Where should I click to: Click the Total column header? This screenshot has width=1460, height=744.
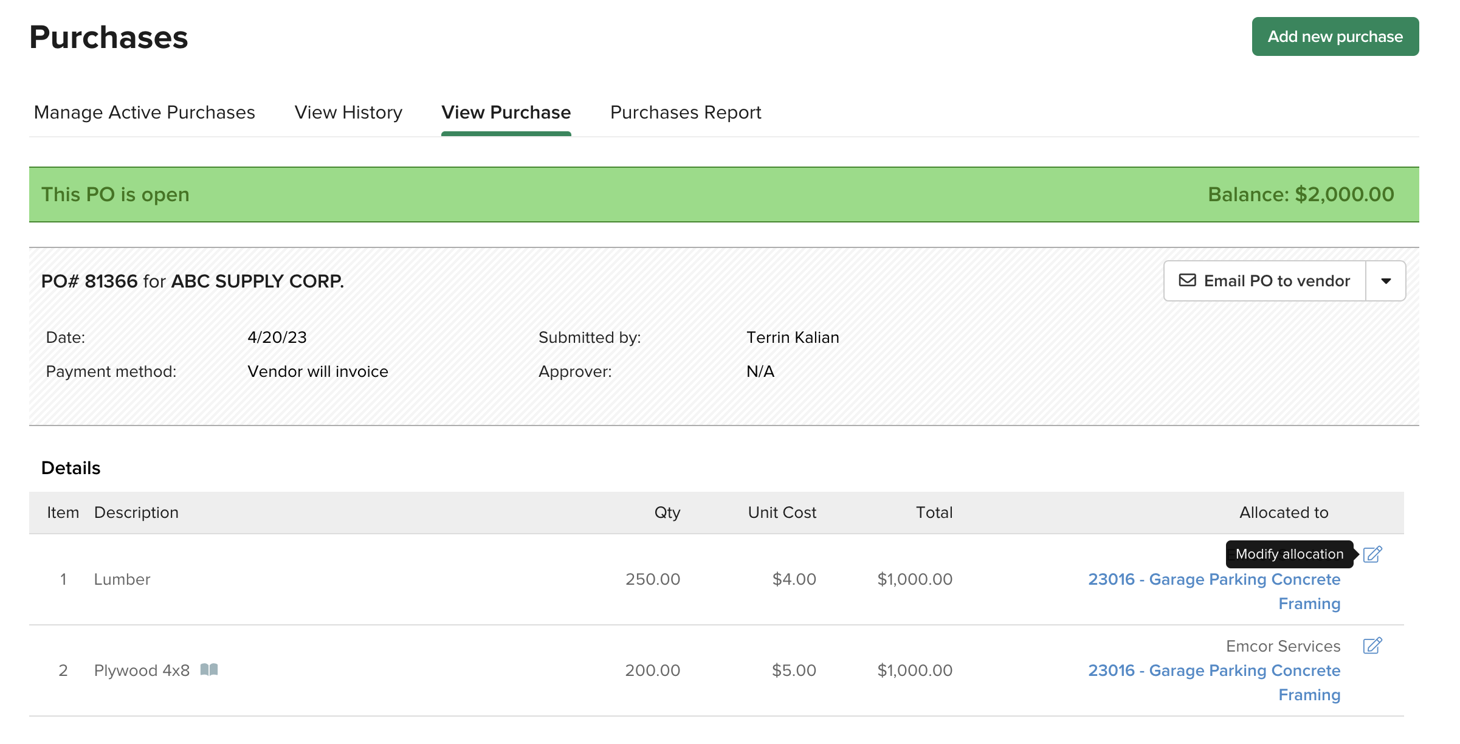(x=934, y=512)
